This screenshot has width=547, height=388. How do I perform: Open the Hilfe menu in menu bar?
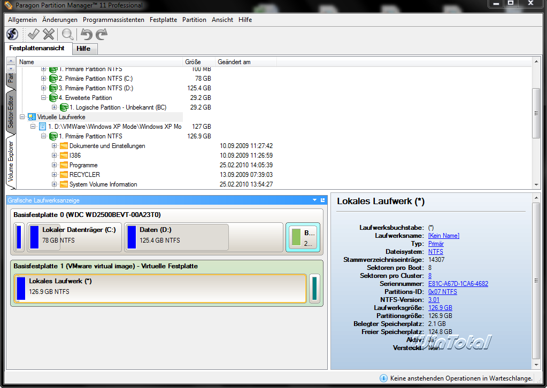[x=245, y=20]
